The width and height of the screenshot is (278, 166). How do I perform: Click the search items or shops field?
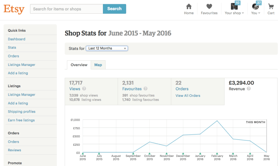click(67, 9)
